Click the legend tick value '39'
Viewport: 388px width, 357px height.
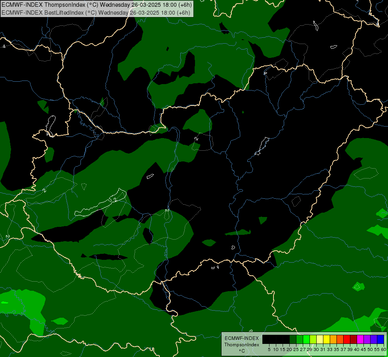tap(350, 349)
